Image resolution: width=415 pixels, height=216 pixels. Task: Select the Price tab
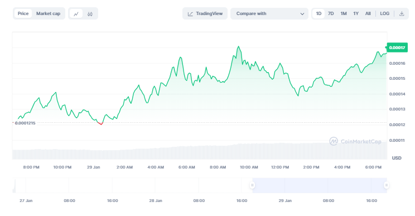23,13
